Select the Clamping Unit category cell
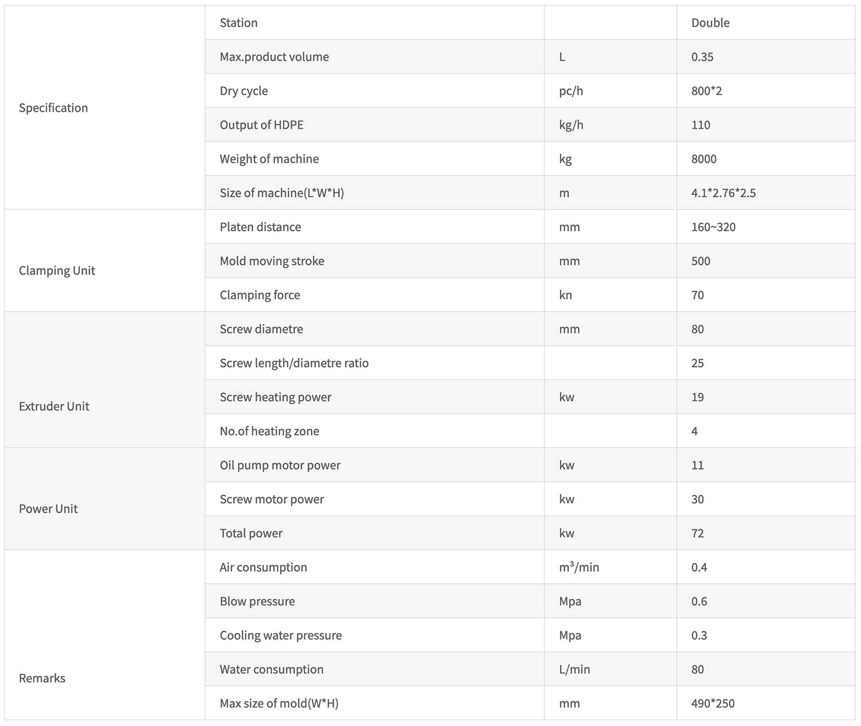Screen dimensions: 861x726 coord(57,271)
